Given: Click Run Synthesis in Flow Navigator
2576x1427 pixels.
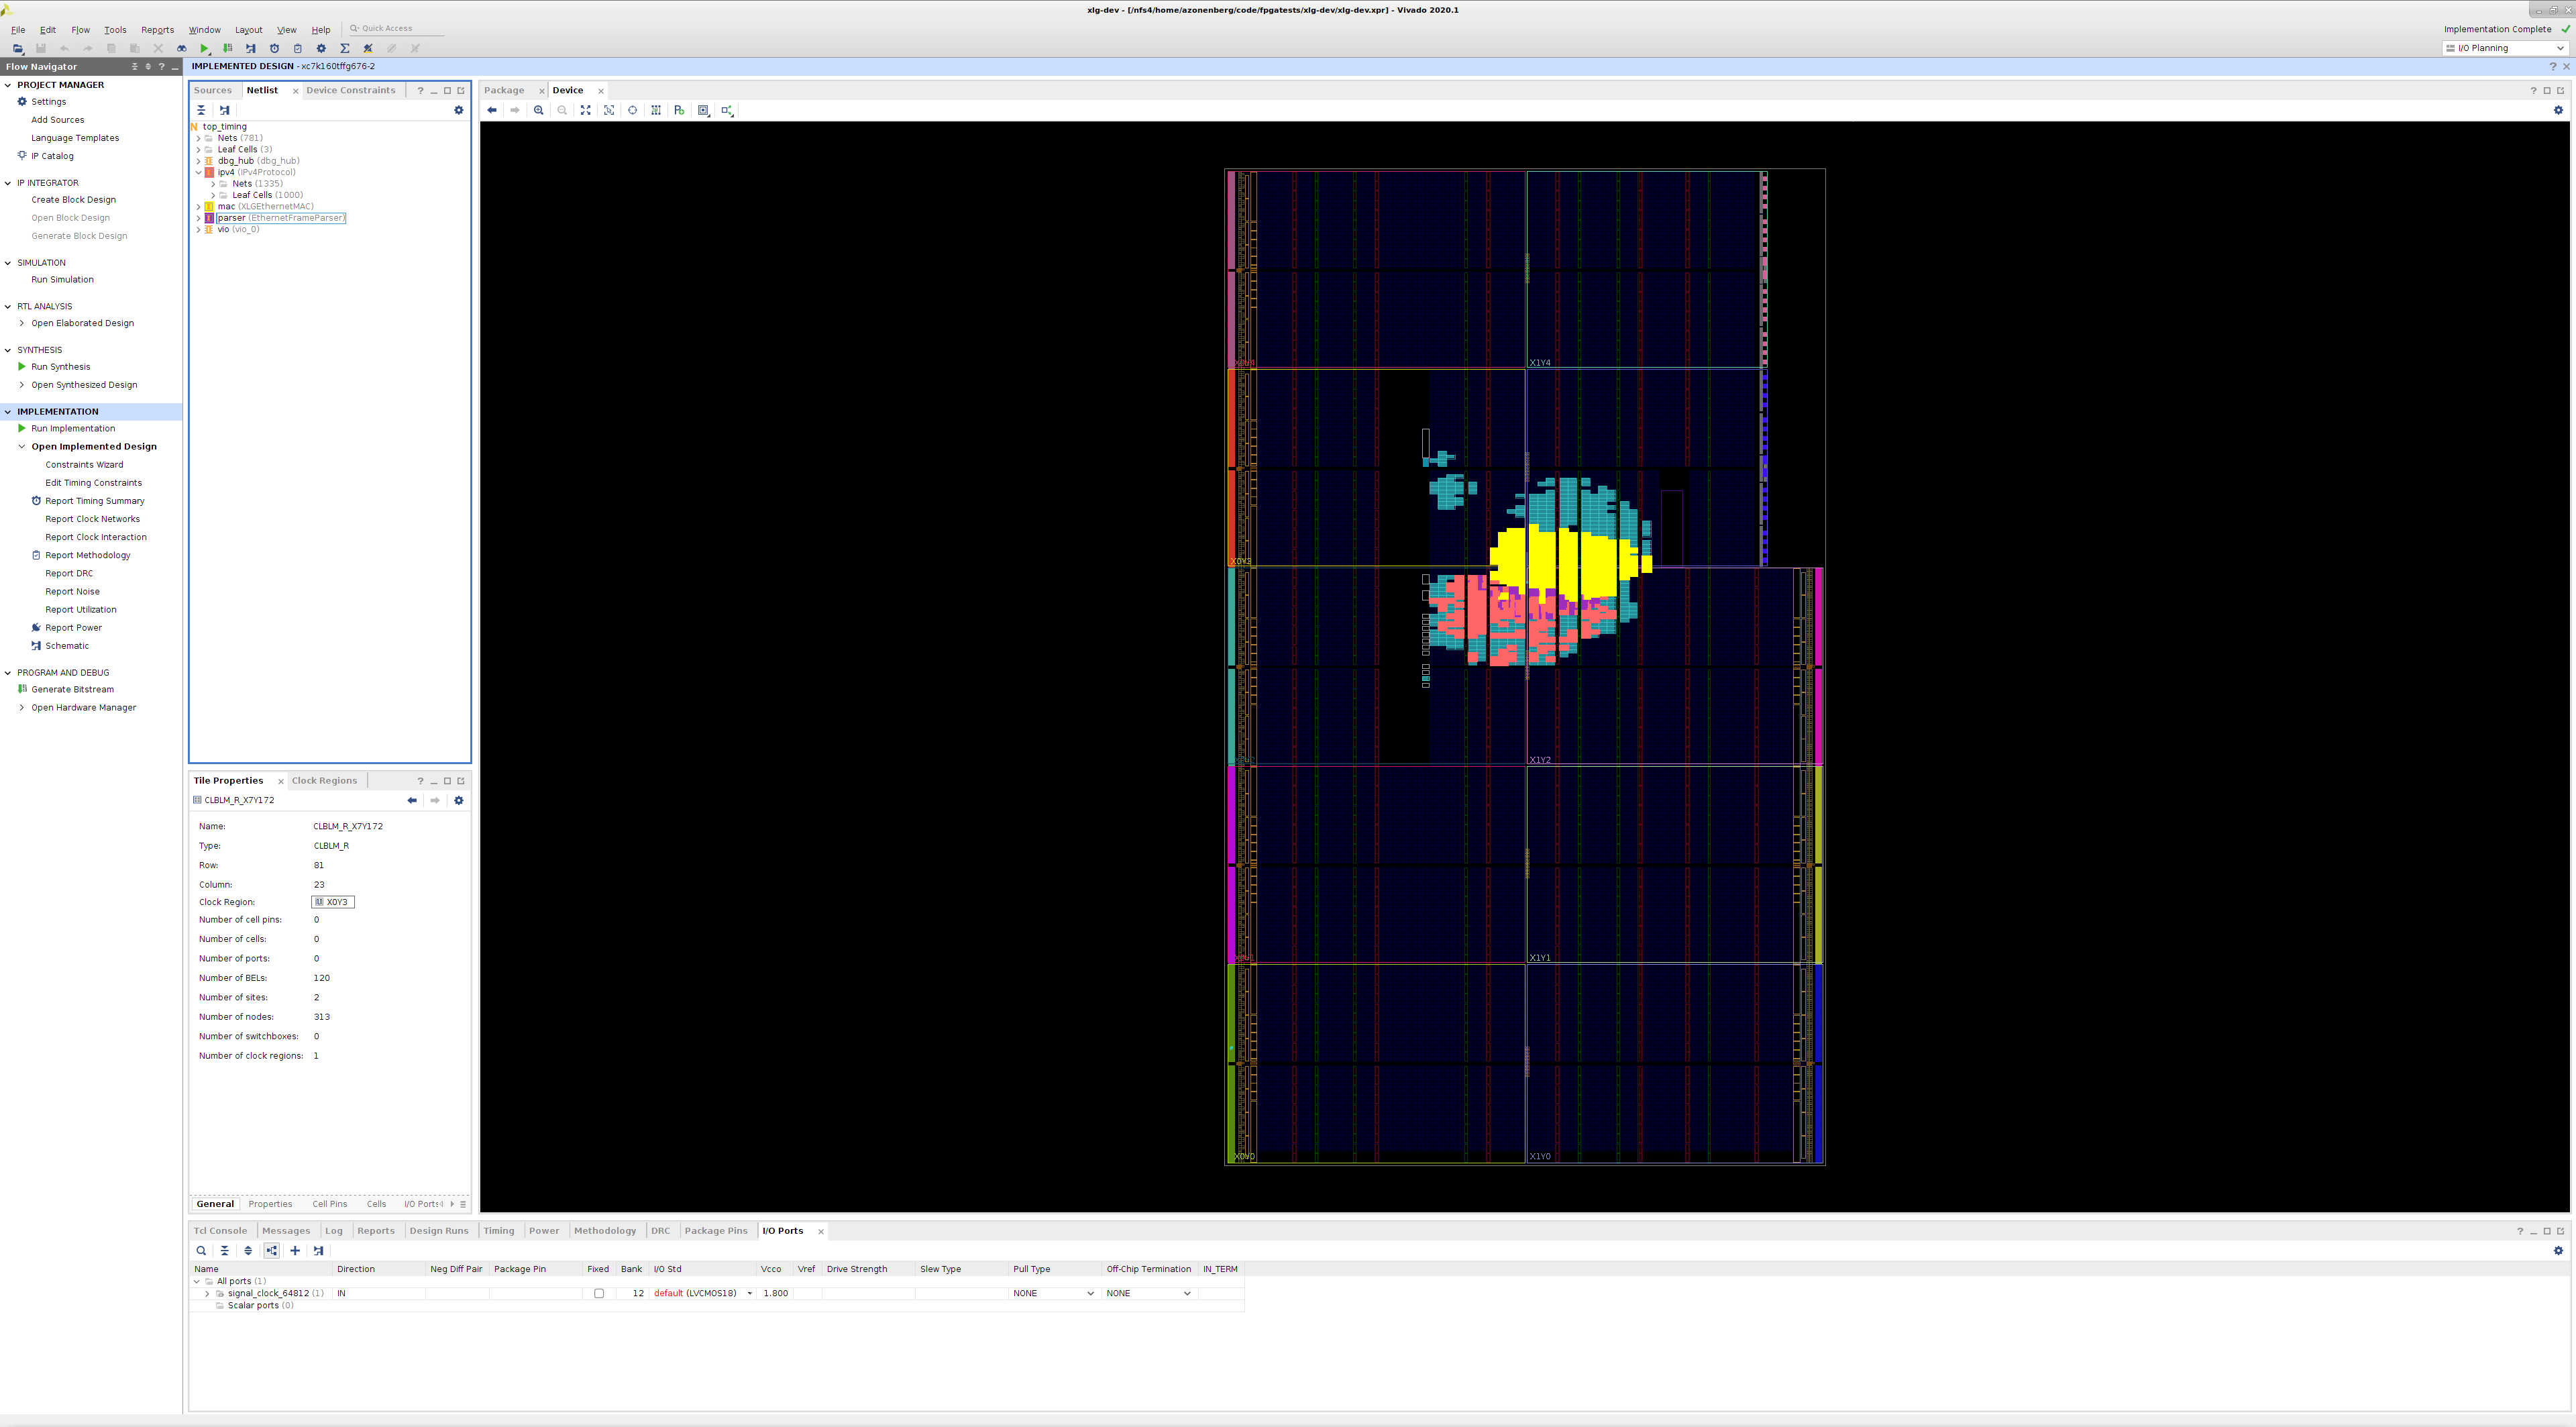Looking at the screenshot, I should click(60, 367).
